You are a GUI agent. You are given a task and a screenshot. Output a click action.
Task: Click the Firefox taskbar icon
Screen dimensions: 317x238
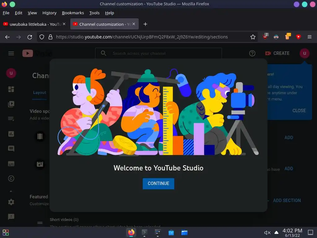[131, 232]
